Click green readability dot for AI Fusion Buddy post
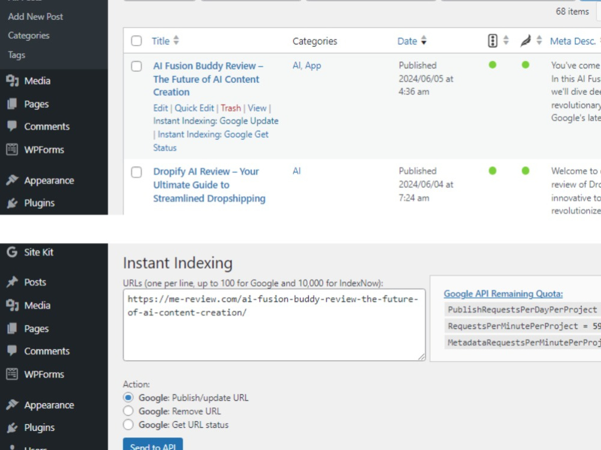This screenshot has width=601, height=450. pos(525,65)
